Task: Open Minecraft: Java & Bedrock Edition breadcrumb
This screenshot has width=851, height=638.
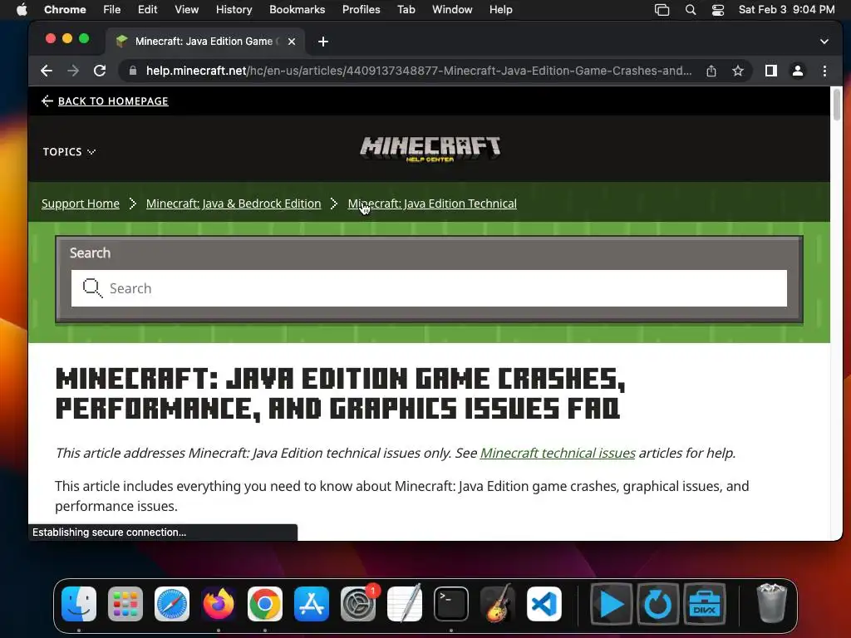Action: [234, 204]
